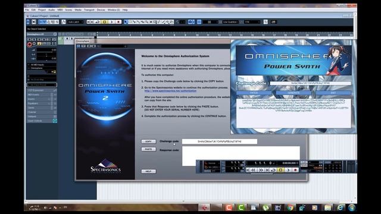The image size is (381, 214).
Task: Open the automation panel icon
Action: tap(64, 22)
